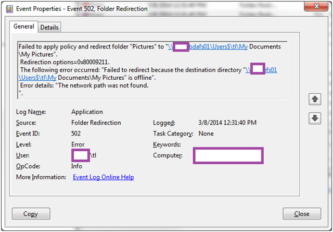Click the Close button
The width and height of the screenshot is (333, 232).
click(x=302, y=214)
